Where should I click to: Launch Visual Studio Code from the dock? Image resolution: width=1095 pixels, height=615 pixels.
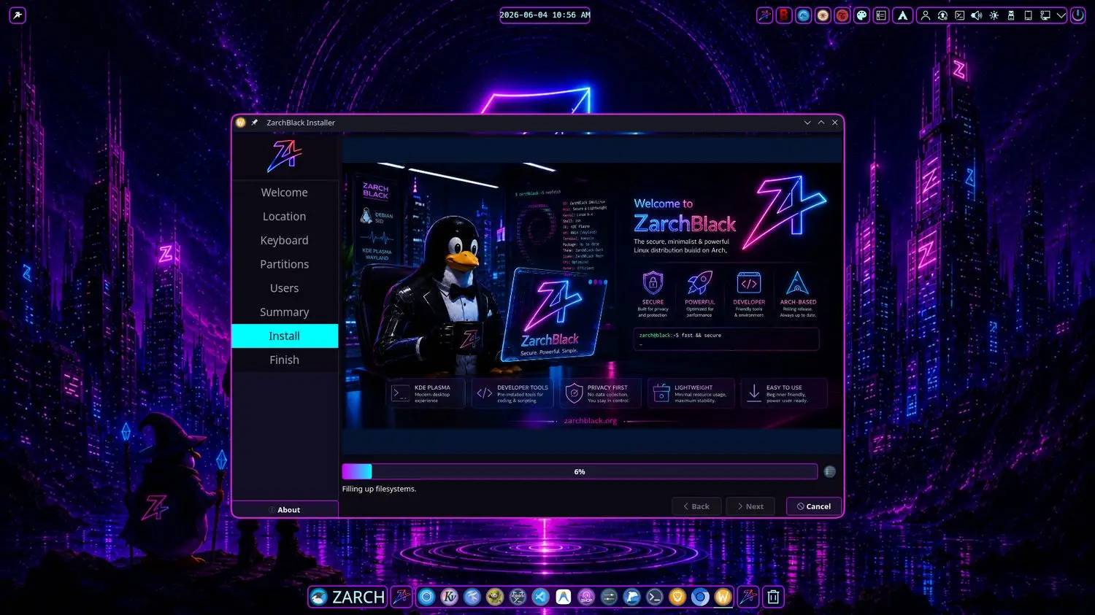tap(540, 597)
